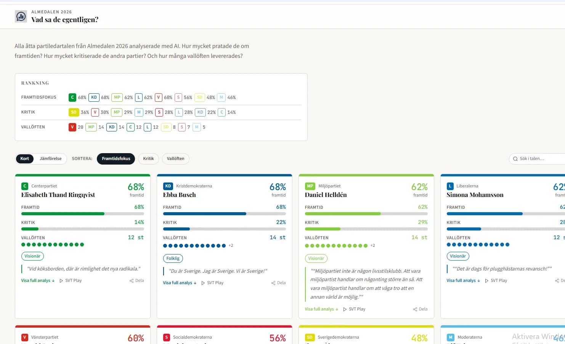Viewport: 565px width, 344px height.
Task: Switch to Jämförelse view
Action: [x=51, y=159]
